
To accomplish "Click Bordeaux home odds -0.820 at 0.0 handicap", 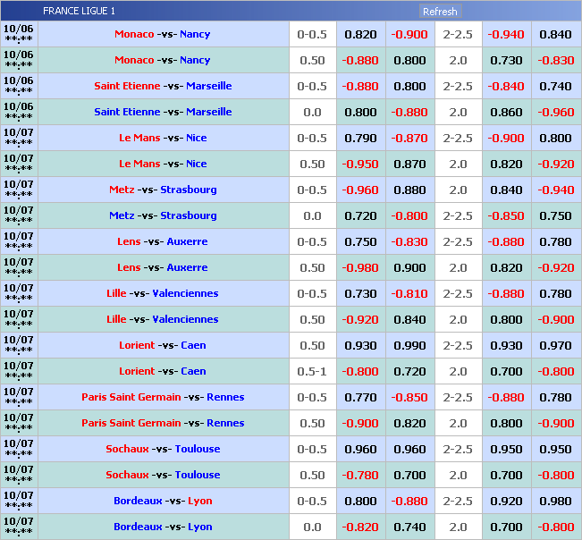I will click(360, 527).
